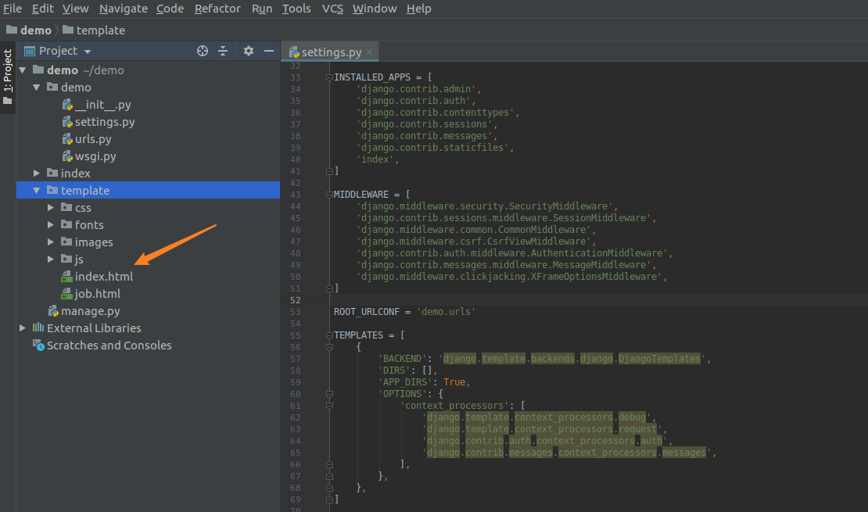Open the Edit menu

click(x=43, y=9)
